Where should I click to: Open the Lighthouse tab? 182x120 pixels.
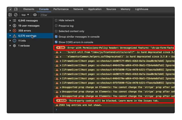click(141, 9)
